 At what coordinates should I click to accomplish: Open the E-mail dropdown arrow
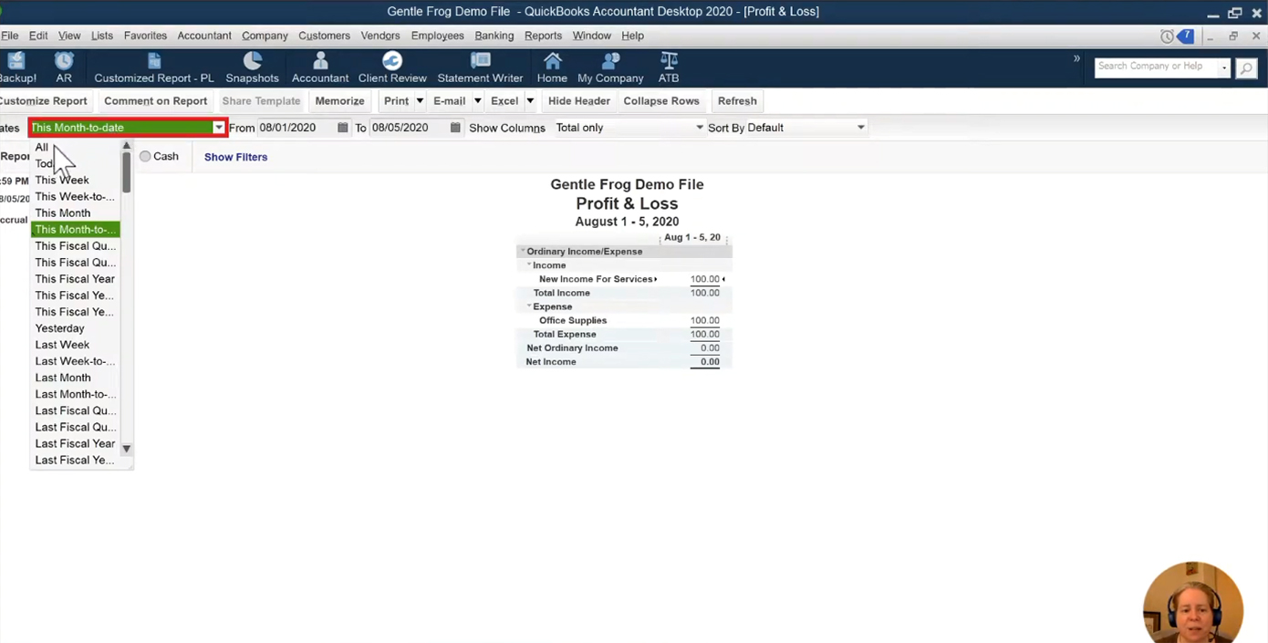click(x=477, y=101)
